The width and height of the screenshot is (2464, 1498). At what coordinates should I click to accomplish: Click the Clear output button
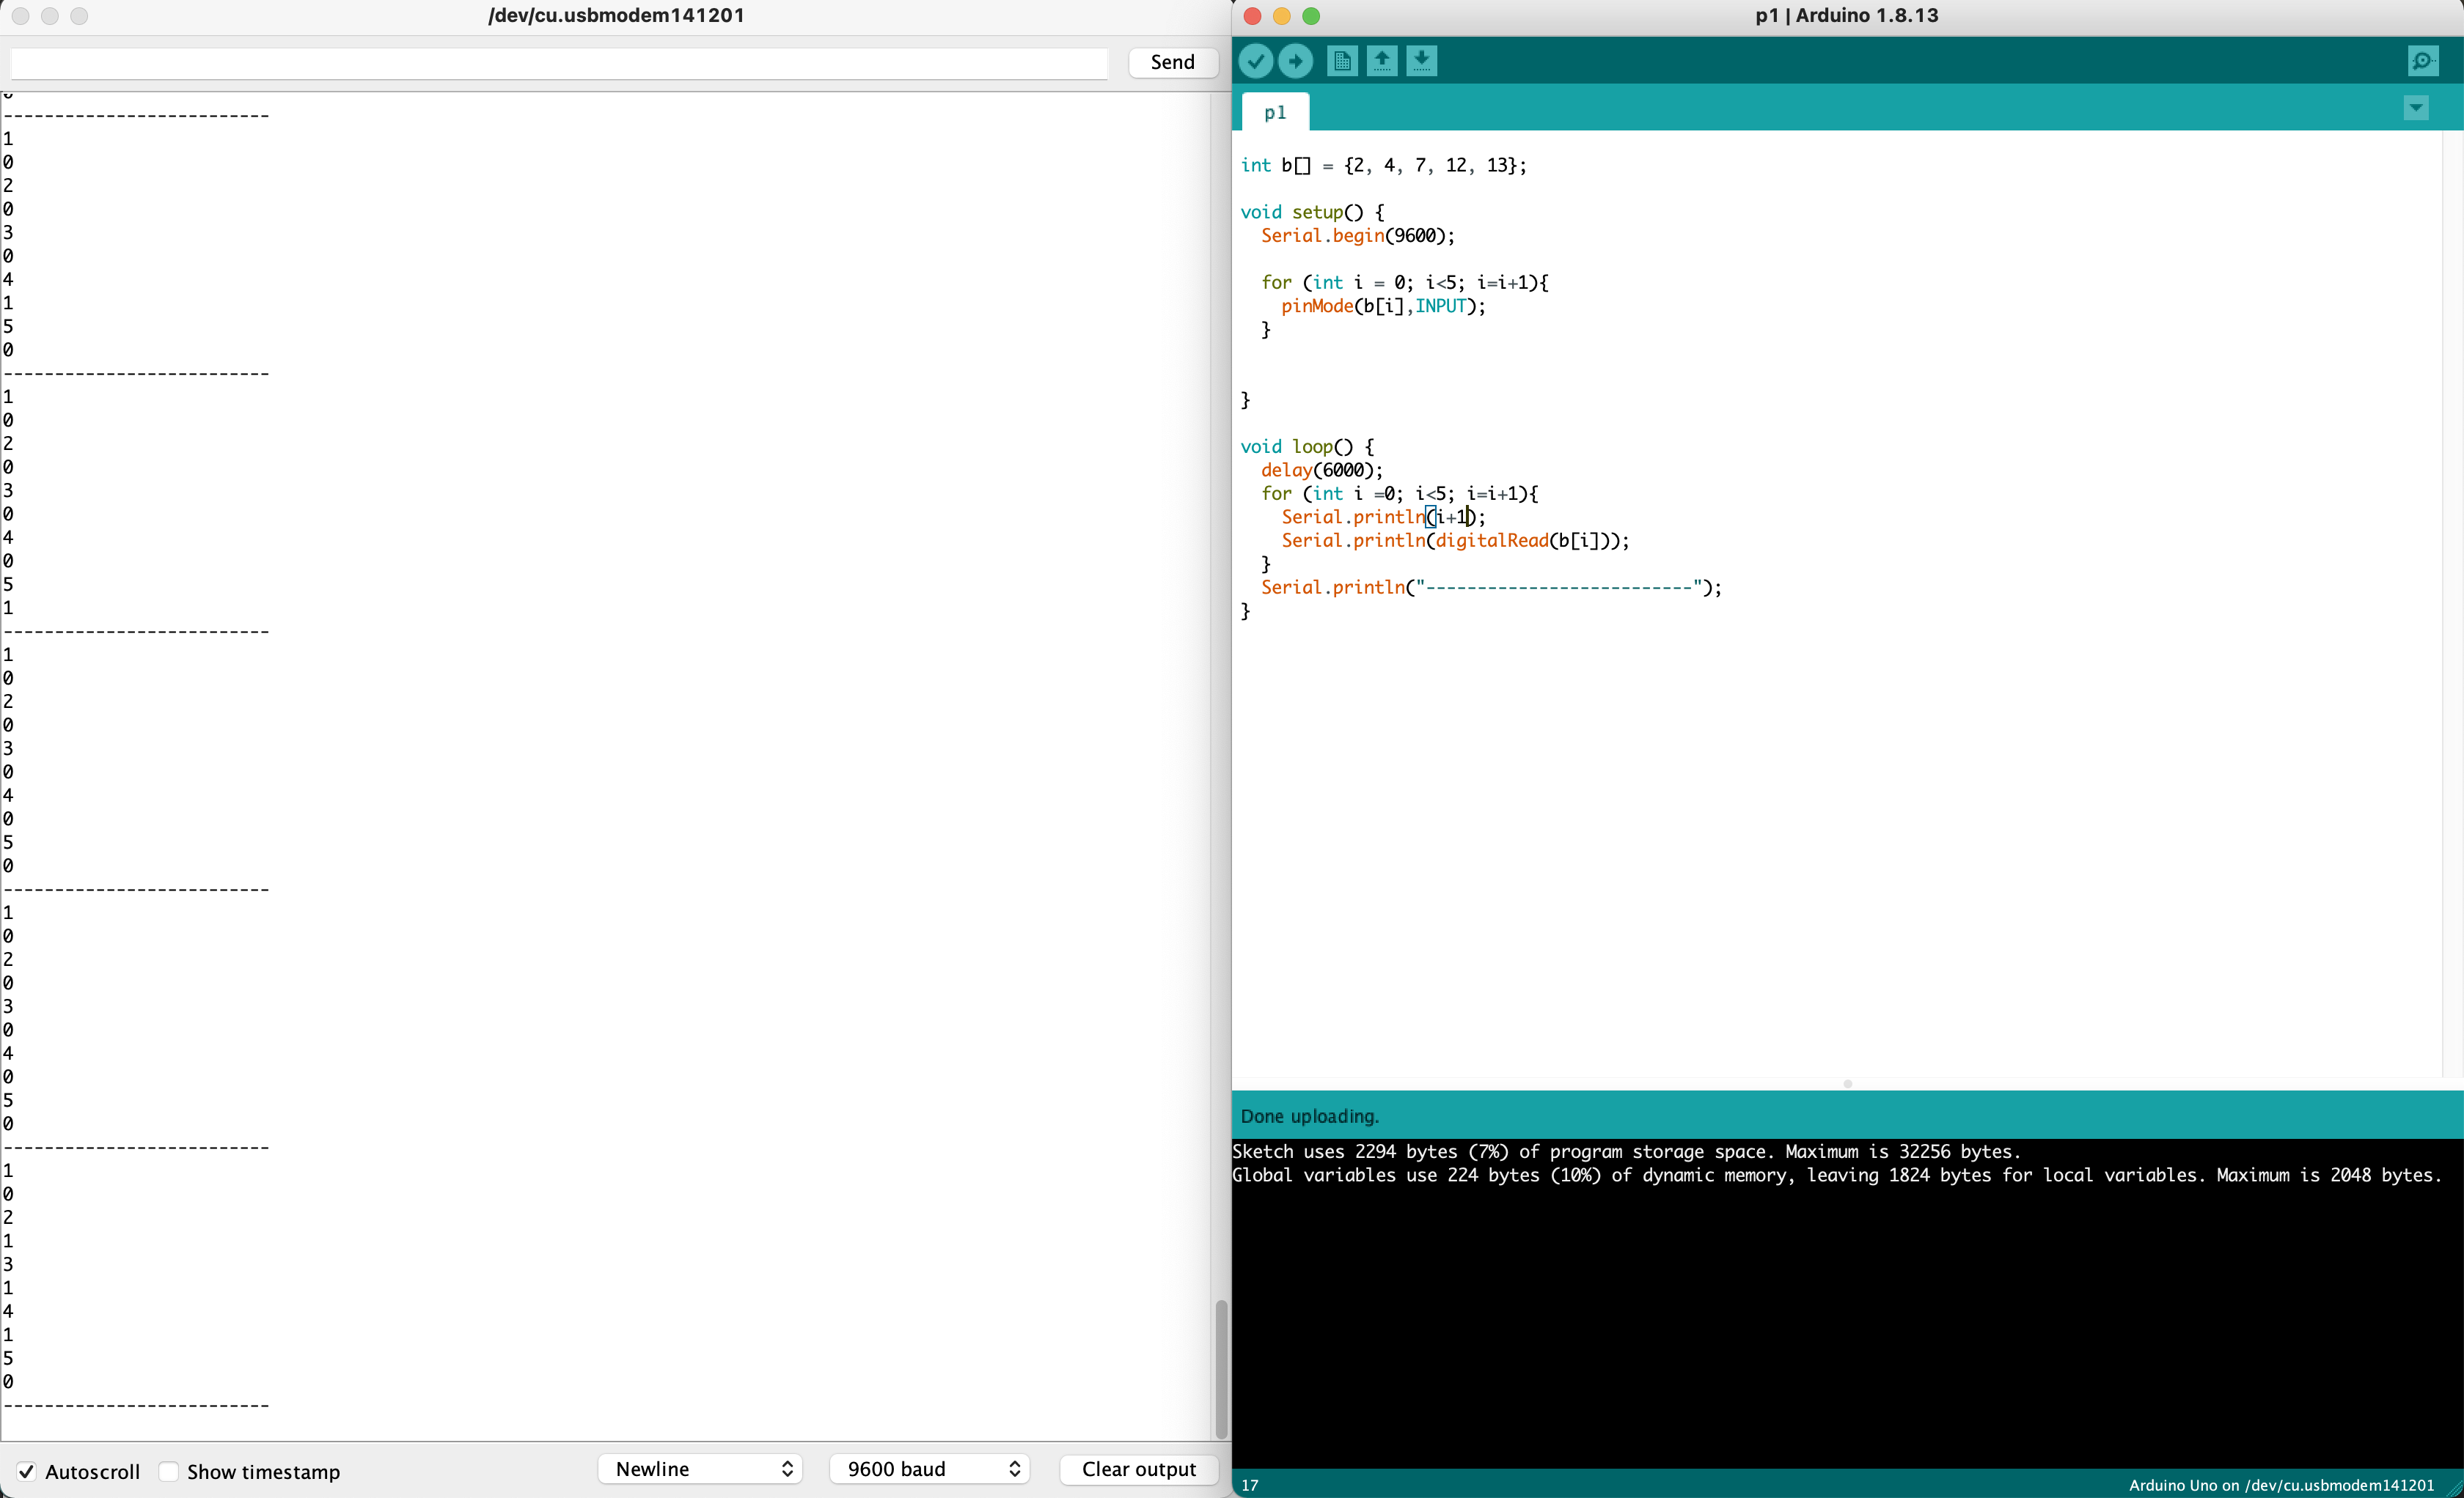point(1139,1469)
